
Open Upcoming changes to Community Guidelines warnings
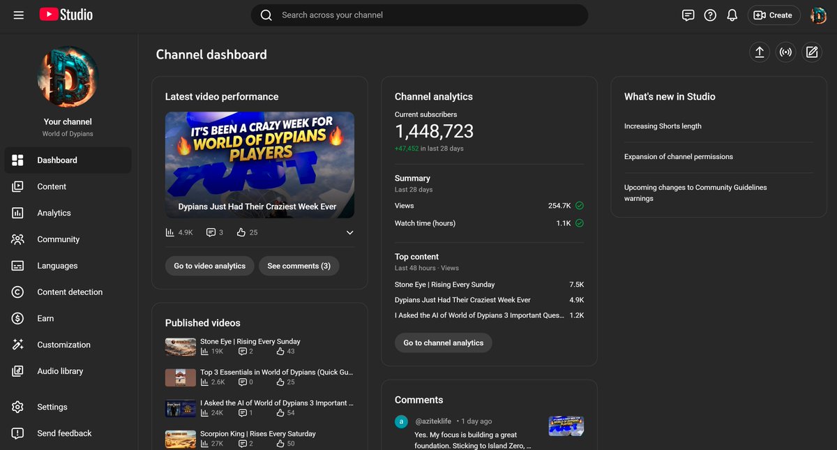pos(695,193)
